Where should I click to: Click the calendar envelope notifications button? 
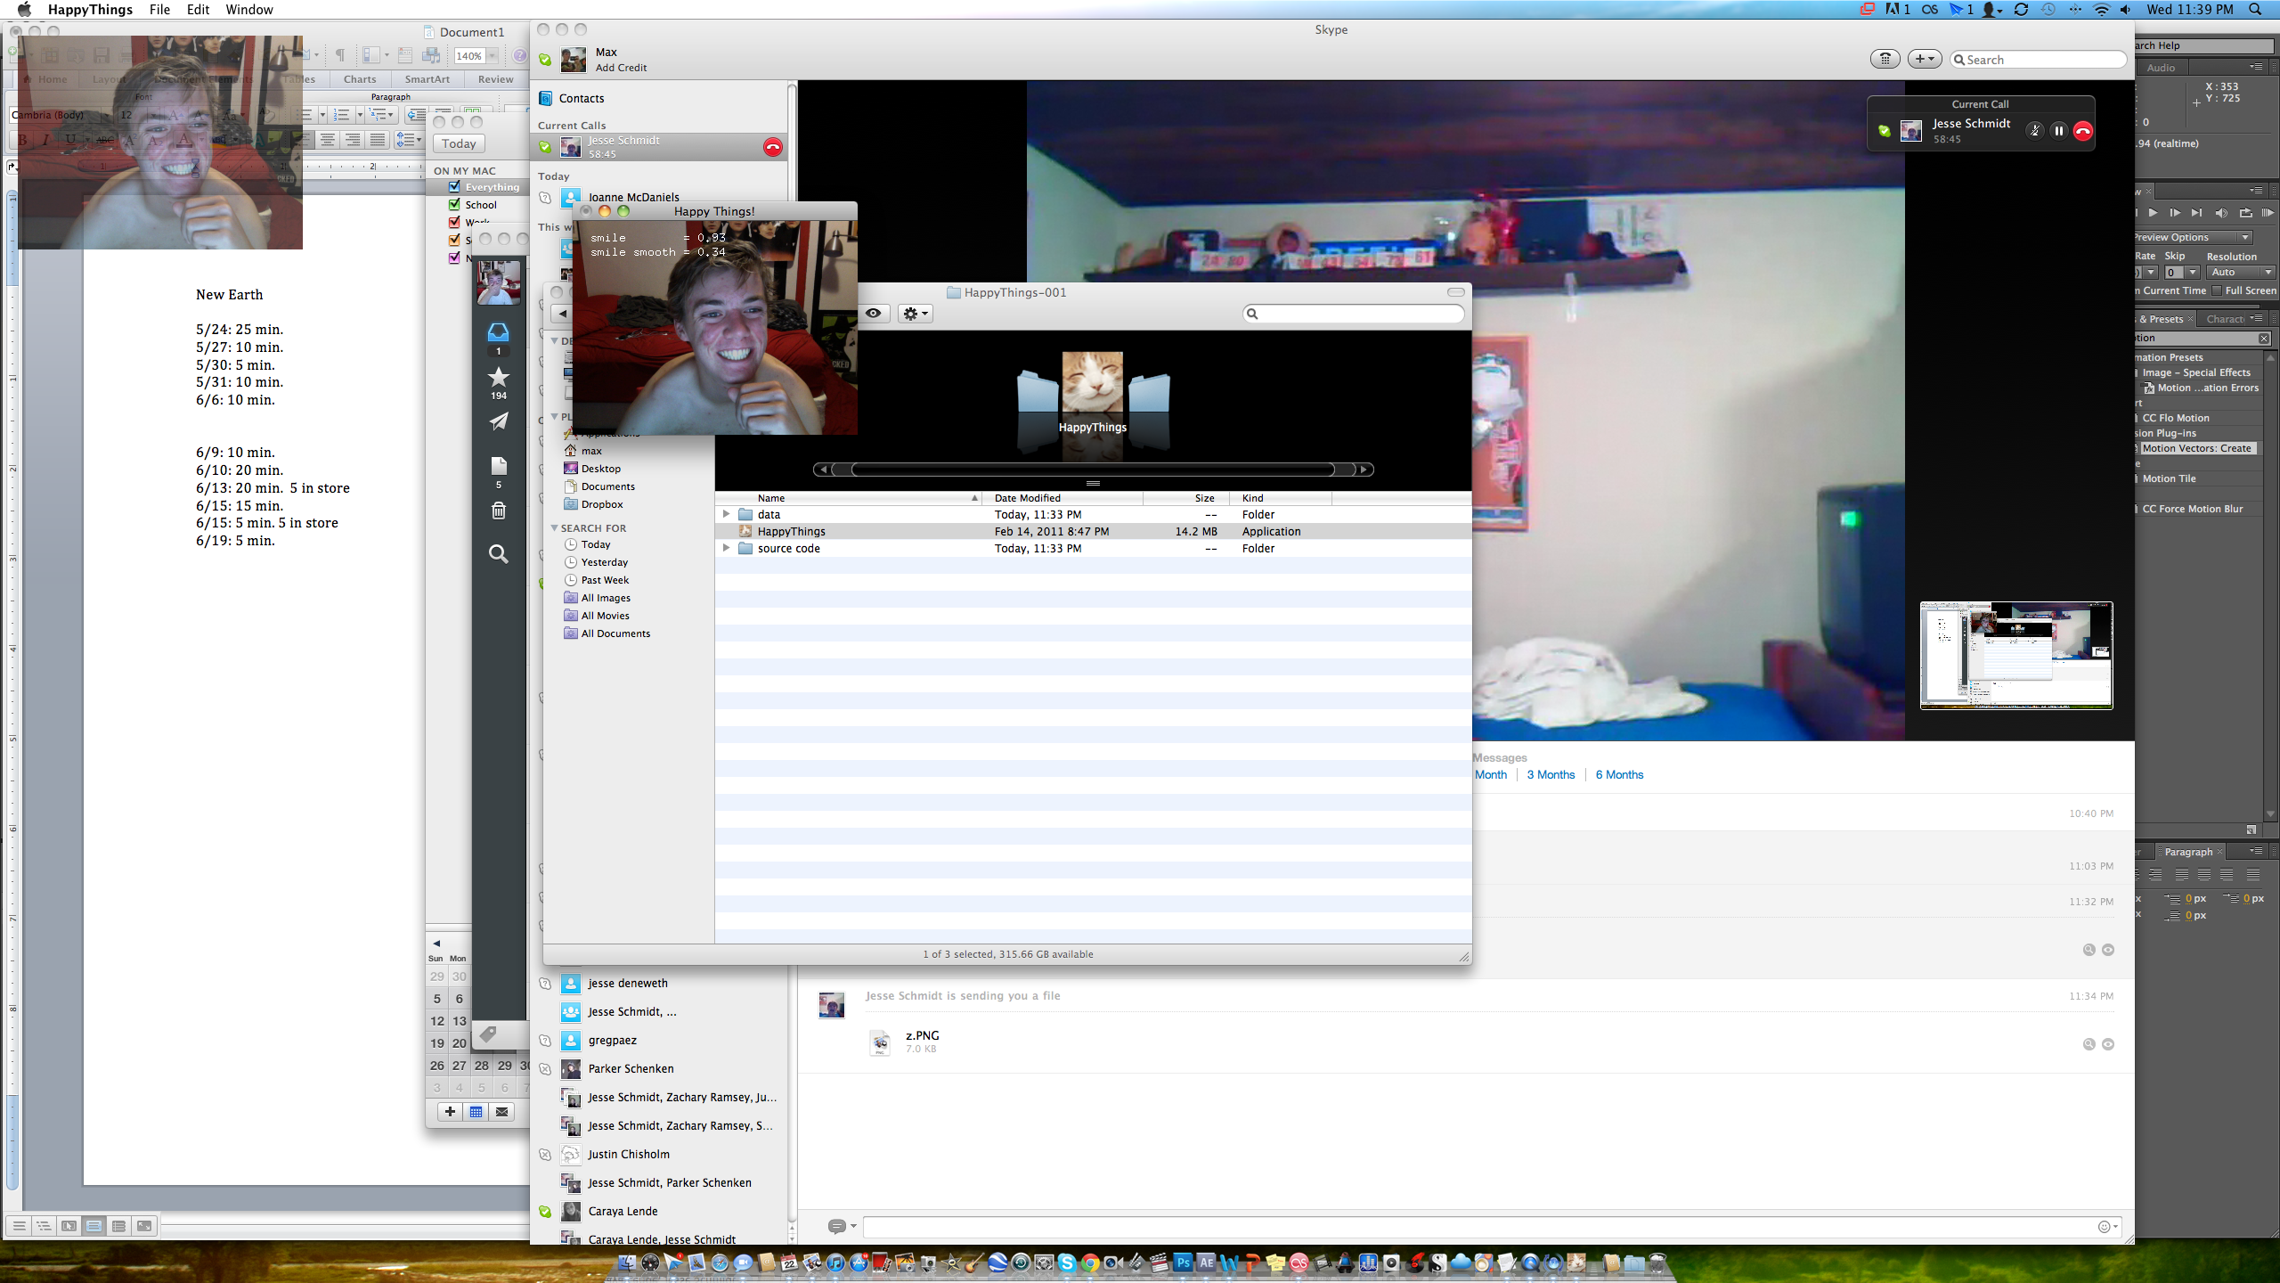click(x=502, y=1112)
